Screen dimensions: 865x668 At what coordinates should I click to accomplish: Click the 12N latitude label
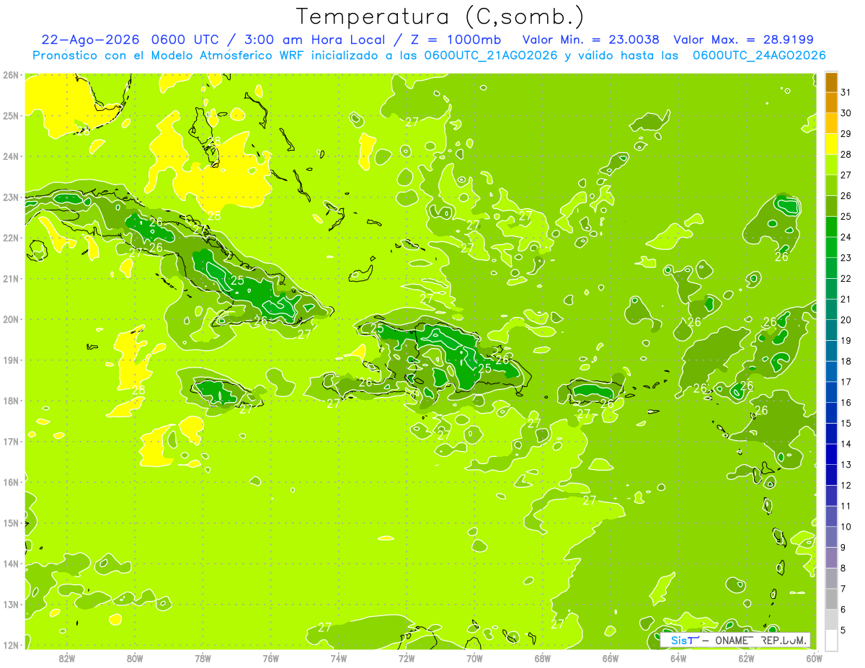(10, 645)
